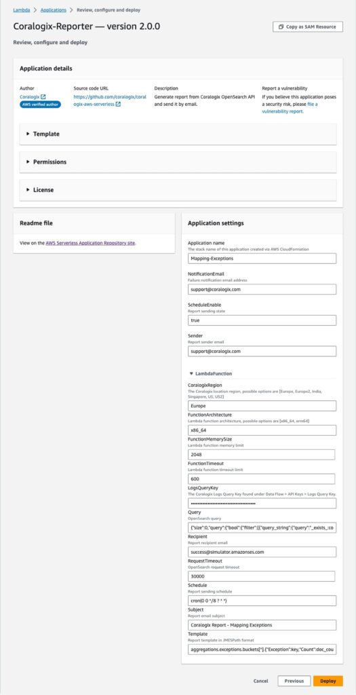Open the Coralogix author external link icon
Screen dimensions: 356x695
coord(43,96)
